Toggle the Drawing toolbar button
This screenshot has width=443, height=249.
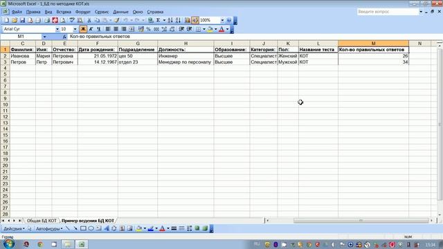pos(195,20)
